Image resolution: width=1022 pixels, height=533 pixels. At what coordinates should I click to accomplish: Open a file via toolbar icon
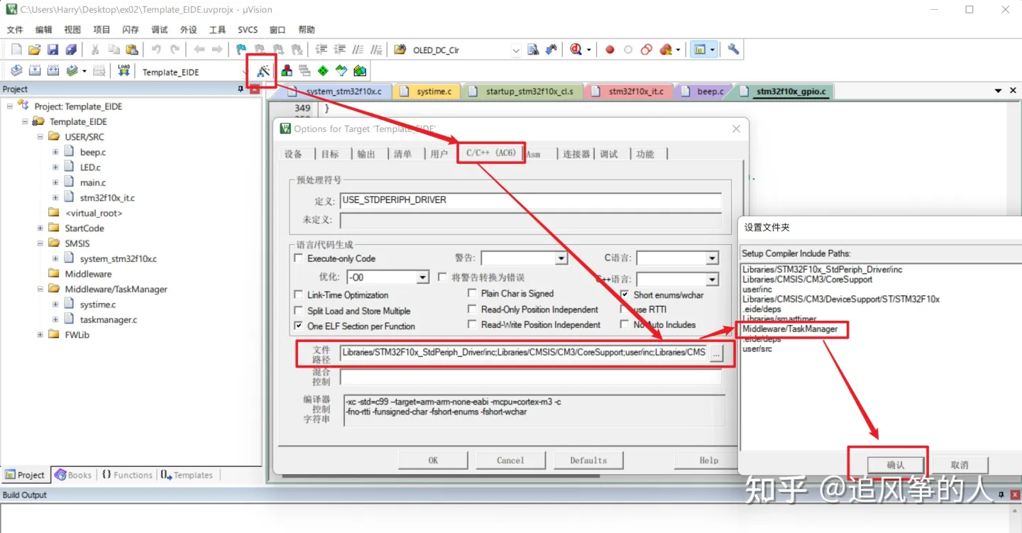(34, 50)
